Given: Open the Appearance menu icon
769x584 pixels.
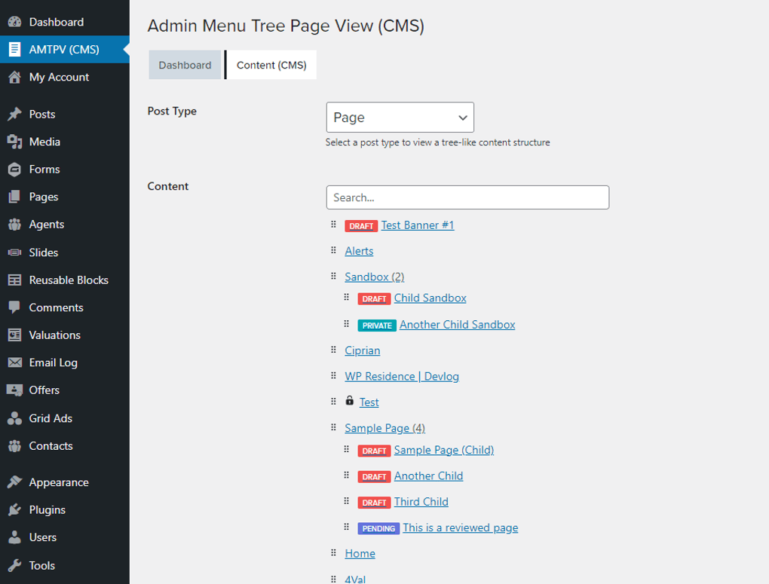Looking at the screenshot, I should pyautogui.click(x=13, y=482).
